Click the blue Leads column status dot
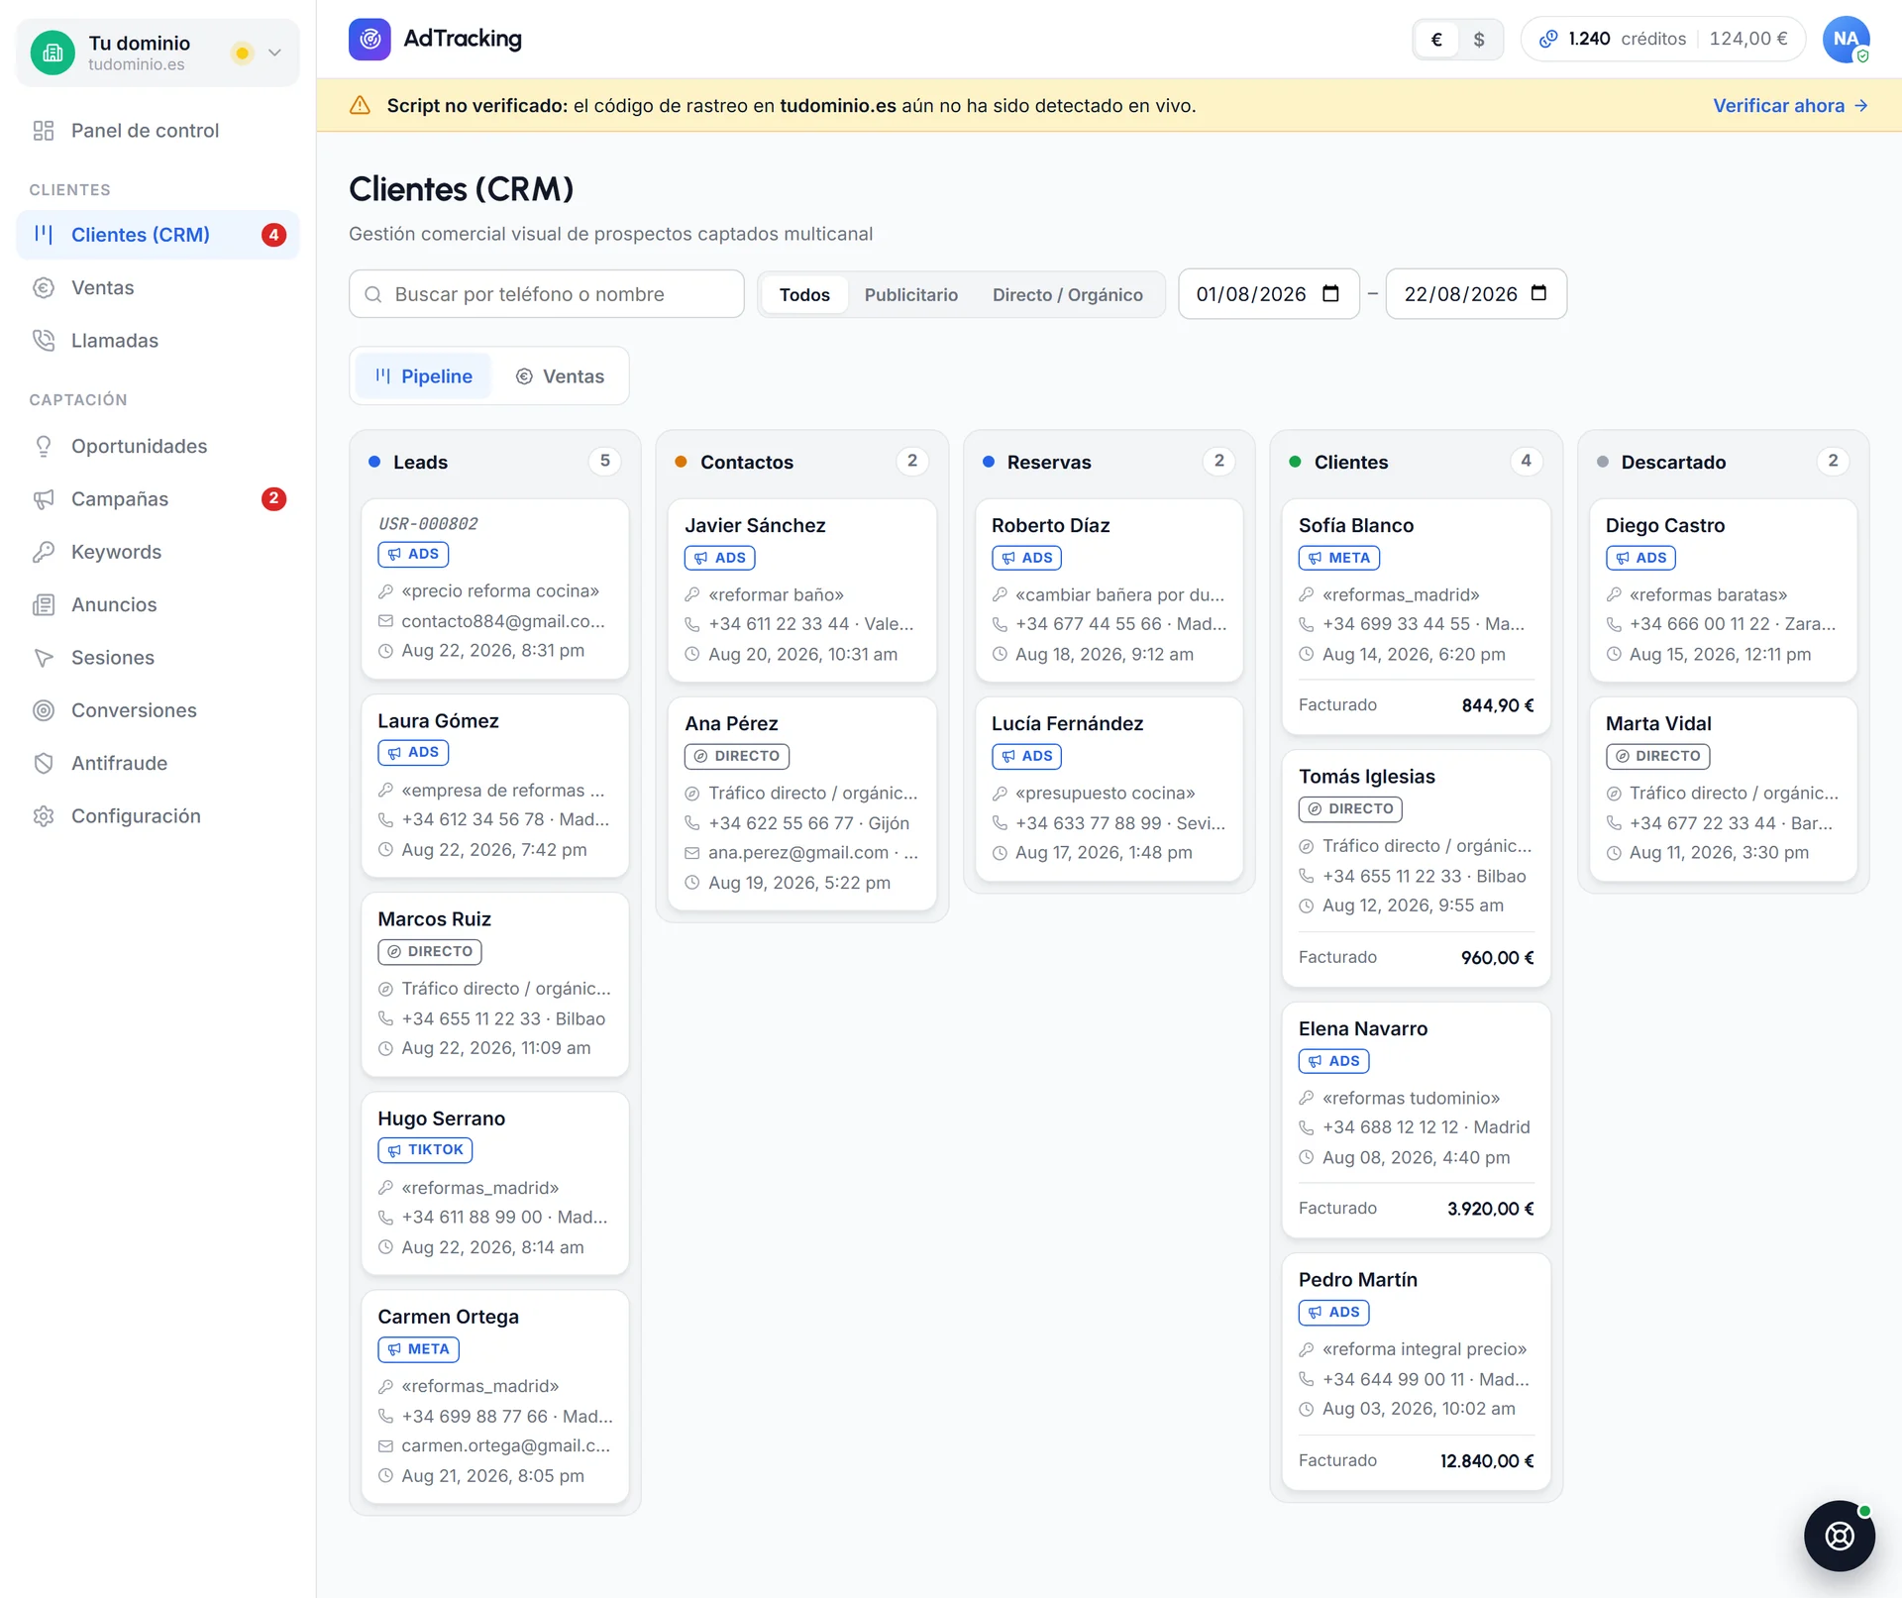Viewport: 1902px width, 1598px height. [374, 462]
